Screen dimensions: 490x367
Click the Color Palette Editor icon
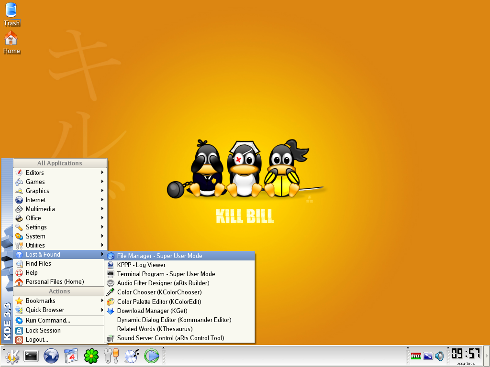click(111, 302)
